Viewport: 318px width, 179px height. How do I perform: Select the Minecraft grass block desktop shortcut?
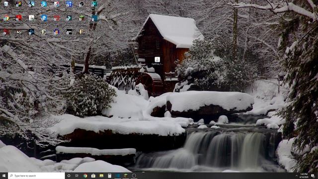(81, 18)
